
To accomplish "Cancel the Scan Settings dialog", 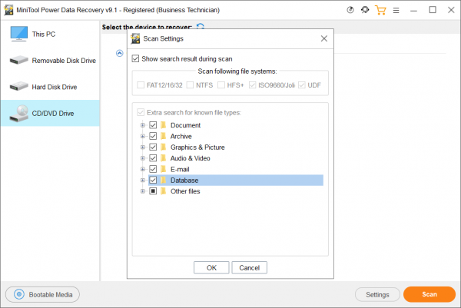I will point(249,267).
